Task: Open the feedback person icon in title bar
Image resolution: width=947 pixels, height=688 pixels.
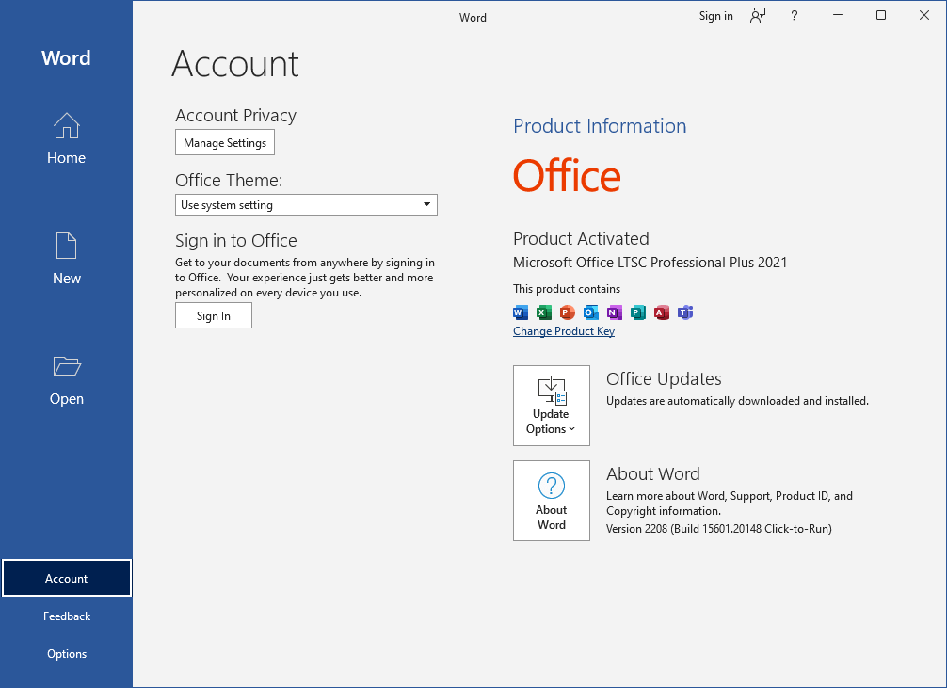Action: 758,16
